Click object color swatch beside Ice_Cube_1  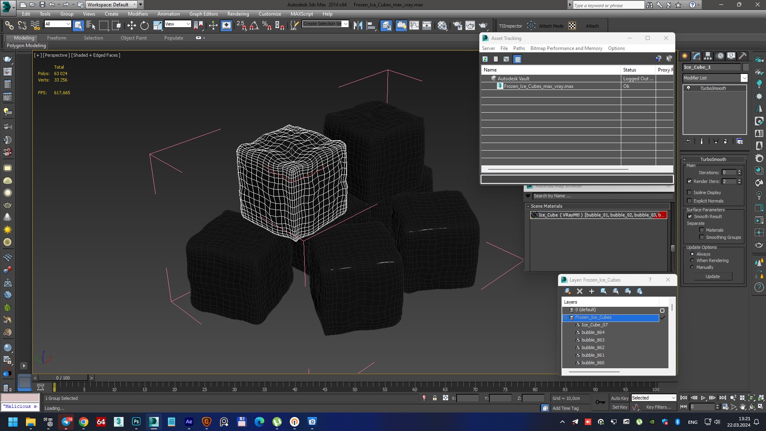point(745,67)
